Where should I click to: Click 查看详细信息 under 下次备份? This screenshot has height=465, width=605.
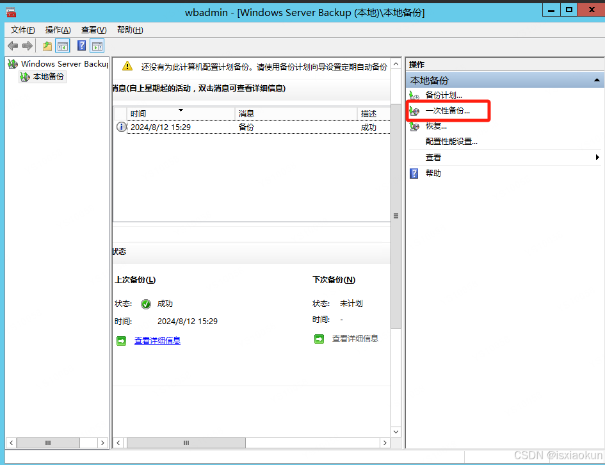(x=357, y=338)
